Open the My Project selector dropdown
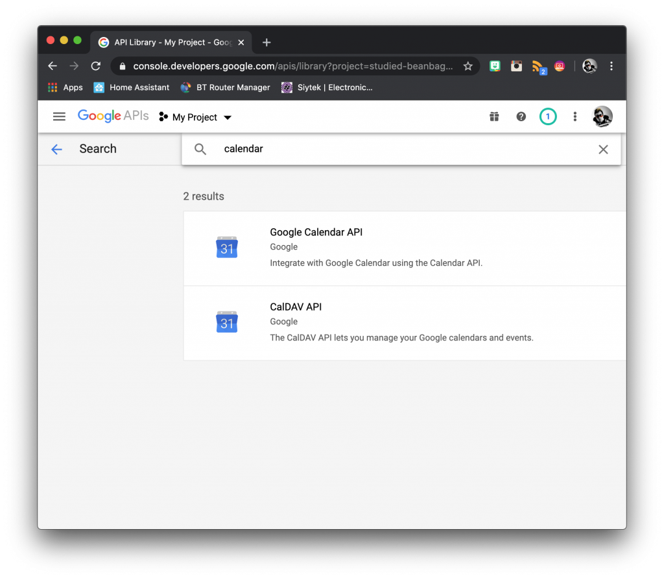This screenshot has height=579, width=664. click(195, 117)
